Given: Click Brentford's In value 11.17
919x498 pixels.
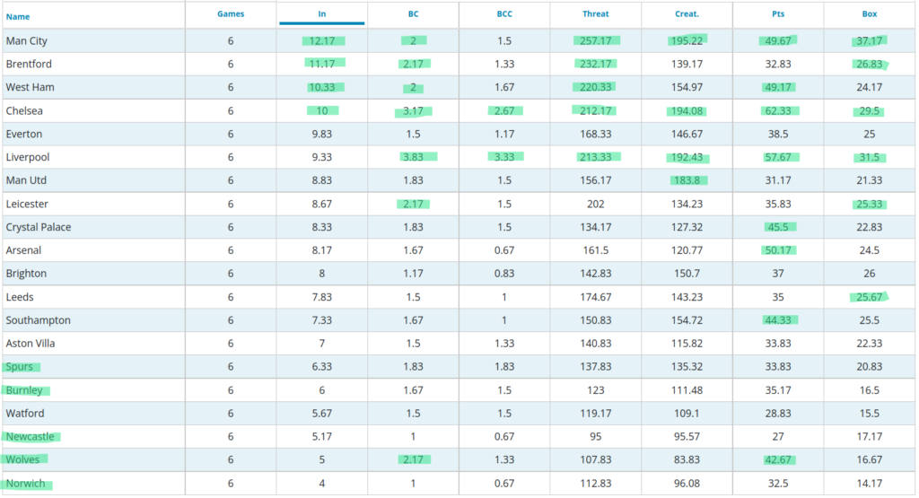Looking at the screenshot, I should coord(322,64).
